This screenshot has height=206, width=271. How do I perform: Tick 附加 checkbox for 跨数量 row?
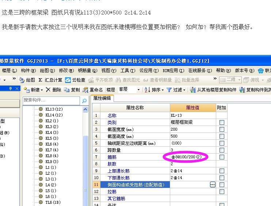(x=222, y=150)
